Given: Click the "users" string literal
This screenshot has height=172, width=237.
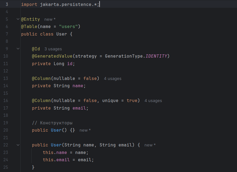Looking at the screenshot, I should (68, 27).
